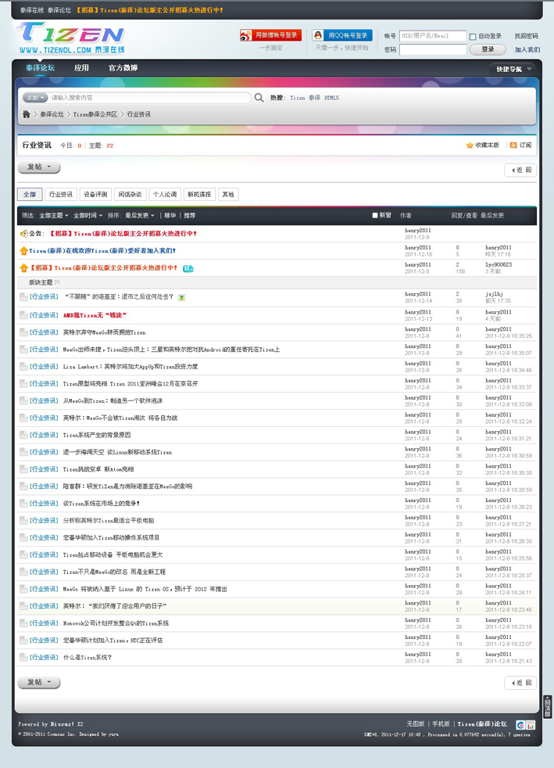Click the 精华 filter link
Screen dimensions: 554x768
point(170,216)
